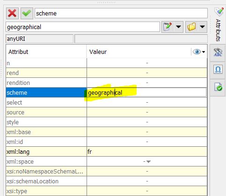
Task: Select the rend attribute row
Action: pyautogui.click(x=107, y=73)
